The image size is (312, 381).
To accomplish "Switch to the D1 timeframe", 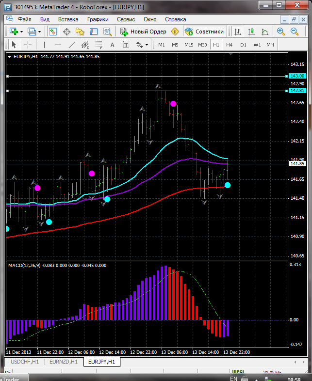I will 243,45.
